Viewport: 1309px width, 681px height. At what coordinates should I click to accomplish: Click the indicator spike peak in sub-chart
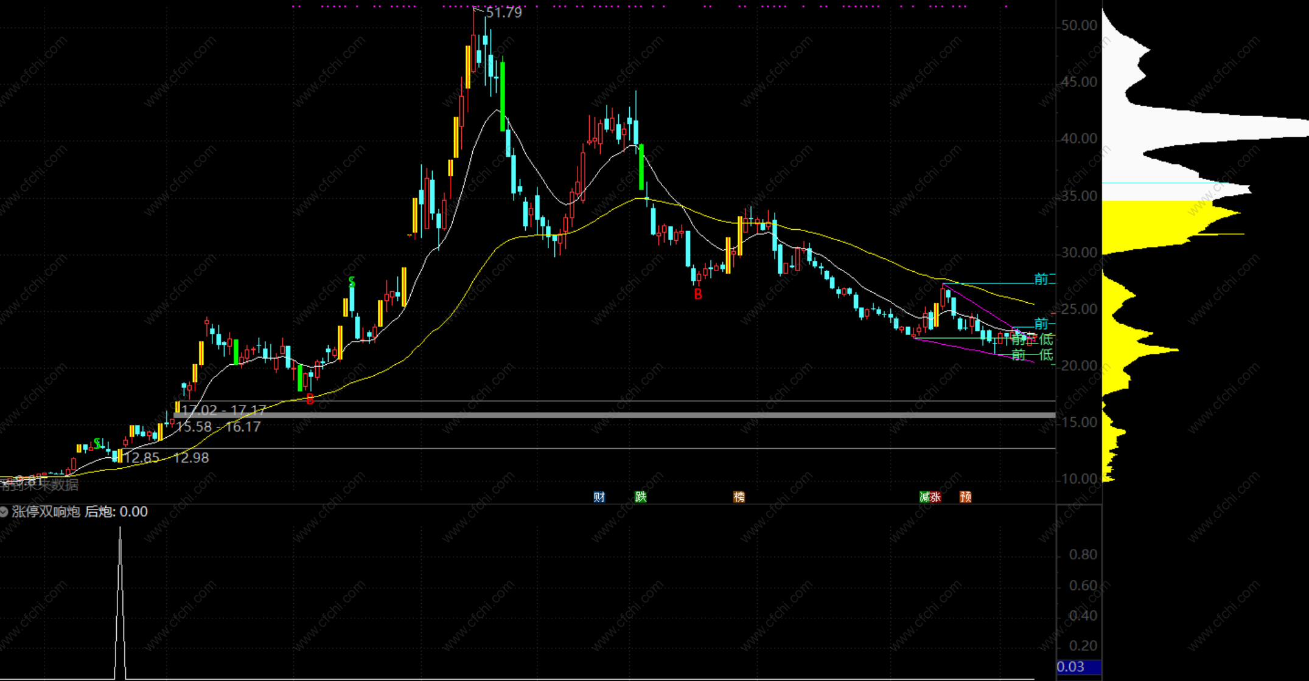click(120, 530)
